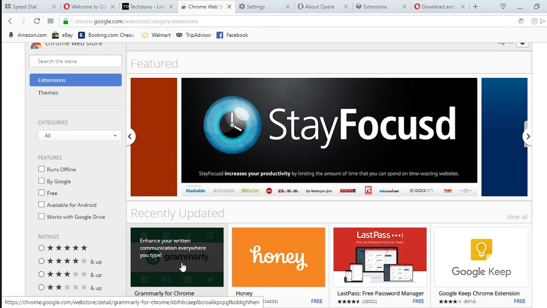This screenshot has width=547, height=308.
Task: Open the colorful cube extension icon
Action: (521, 21)
